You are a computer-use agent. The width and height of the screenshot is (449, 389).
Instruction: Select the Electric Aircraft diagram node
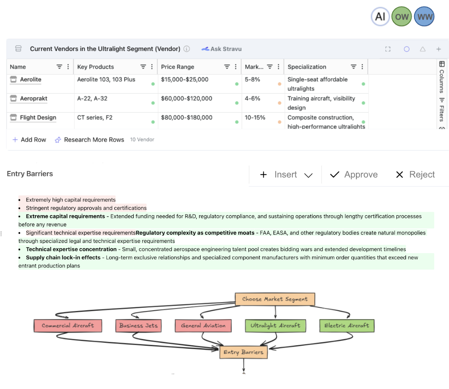coord(347,326)
